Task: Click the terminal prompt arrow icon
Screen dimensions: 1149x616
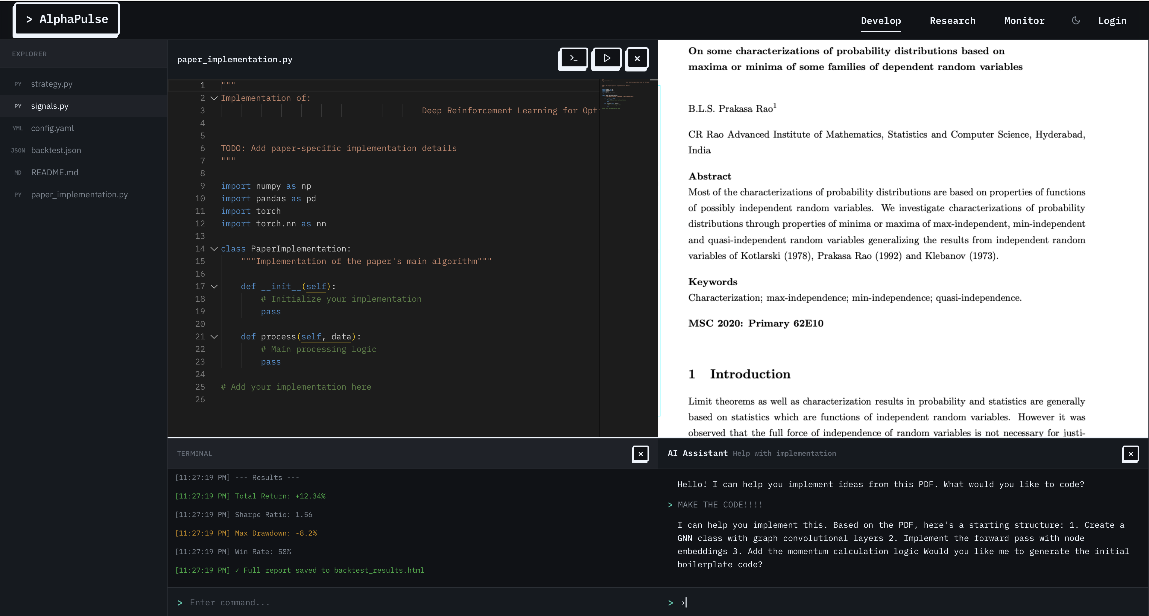Action: tap(180, 603)
